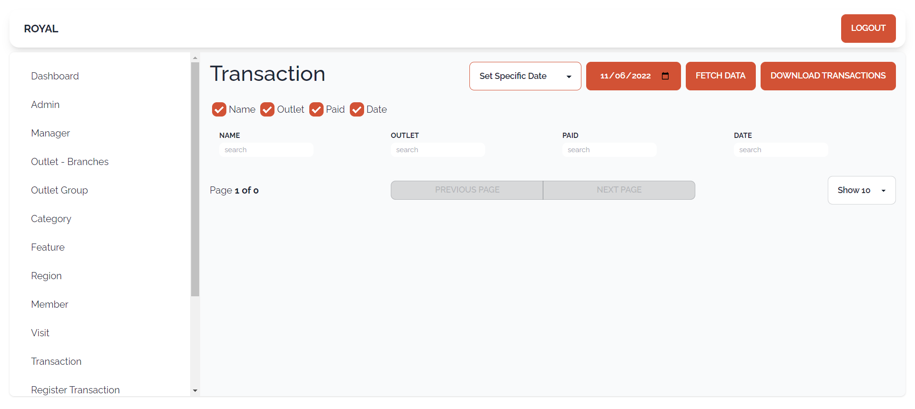Toggle the Paid column checkbox
Viewport: 915px width, 409px height.
[x=316, y=109]
